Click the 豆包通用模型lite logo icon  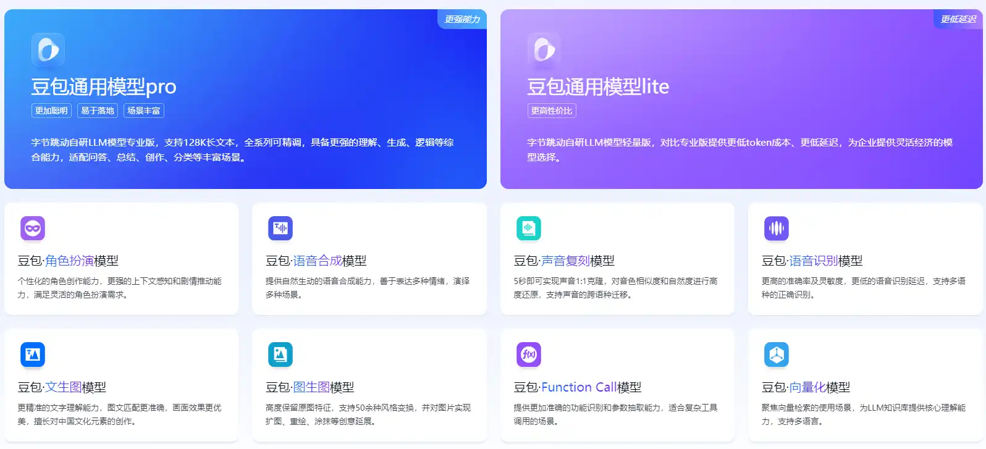[x=544, y=49]
